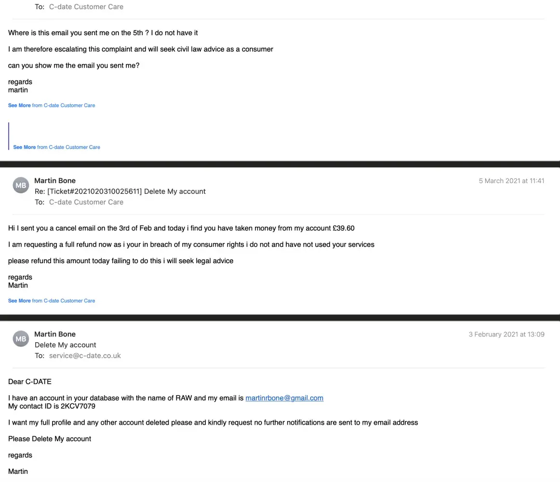Click sender Martin Bone on the 5 March email
The width and height of the screenshot is (560, 482).
point(55,181)
